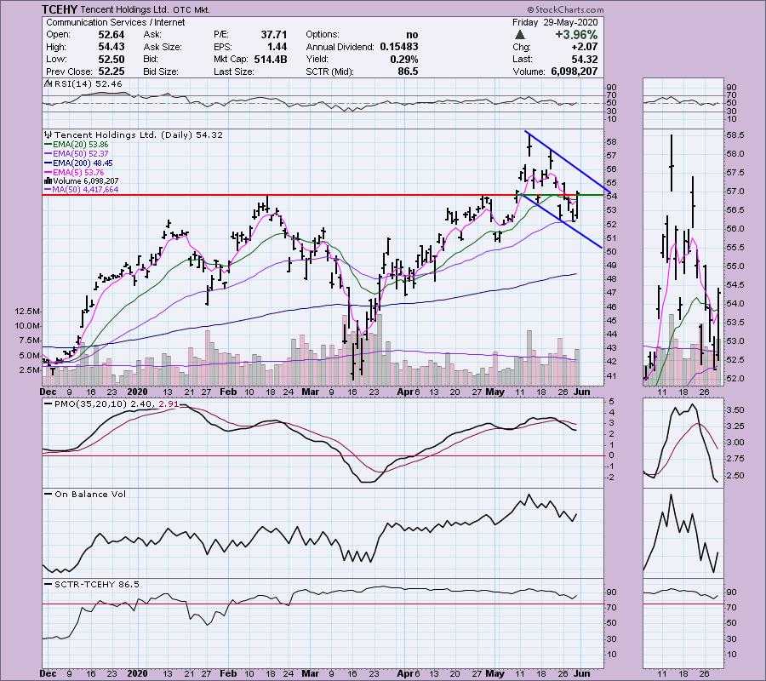766x681 pixels.
Task: Click the price bar icon beside Tencent (Daily)
Action: coord(49,134)
